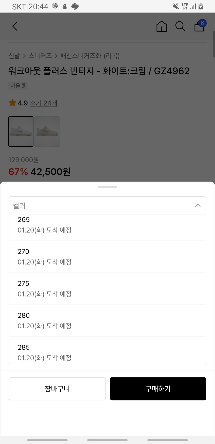Screen dimensions: 215x444
Task: Select the first shoe thumbnail
Action: 21,131
